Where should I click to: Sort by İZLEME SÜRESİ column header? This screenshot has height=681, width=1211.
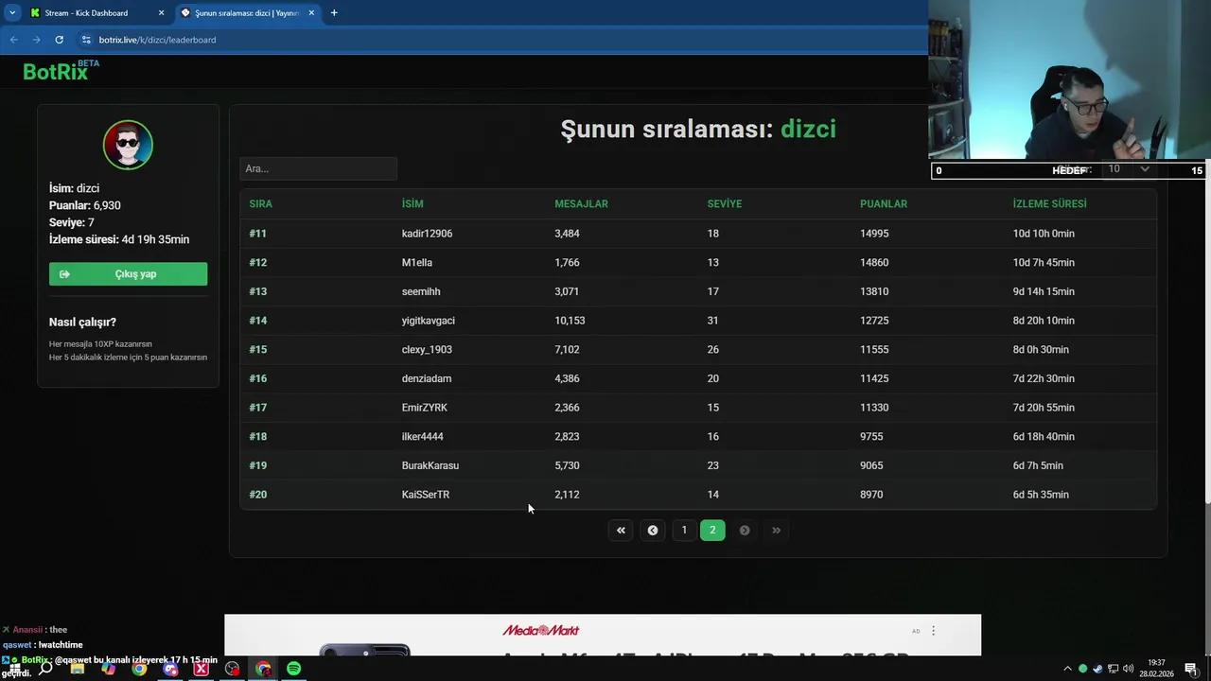point(1049,204)
